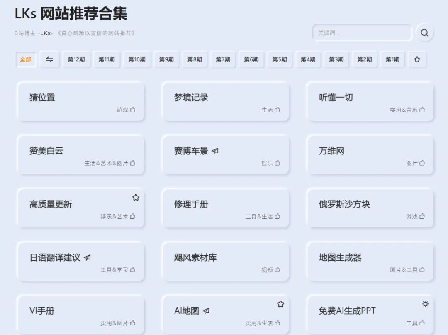Click the 图片&工具 category label

click(x=404, y=270)
